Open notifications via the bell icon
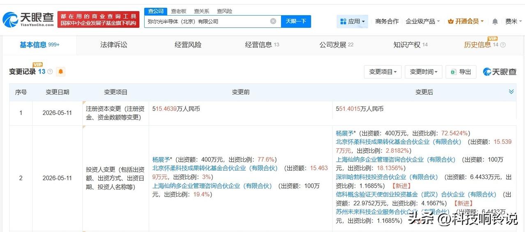 [x=495, y=21]
